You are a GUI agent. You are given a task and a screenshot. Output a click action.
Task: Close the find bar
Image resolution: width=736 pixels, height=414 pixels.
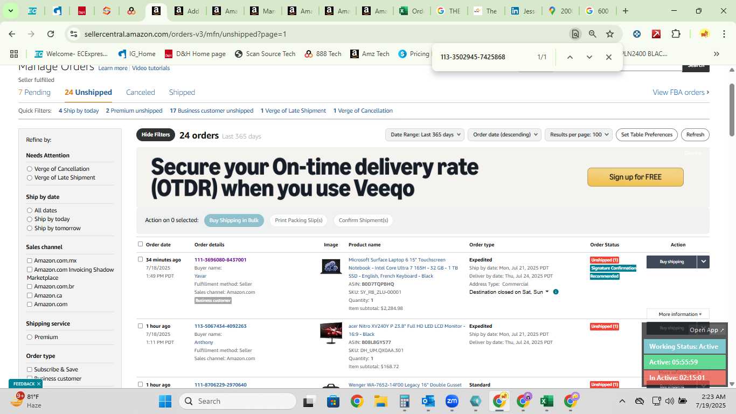coord(608,57)
